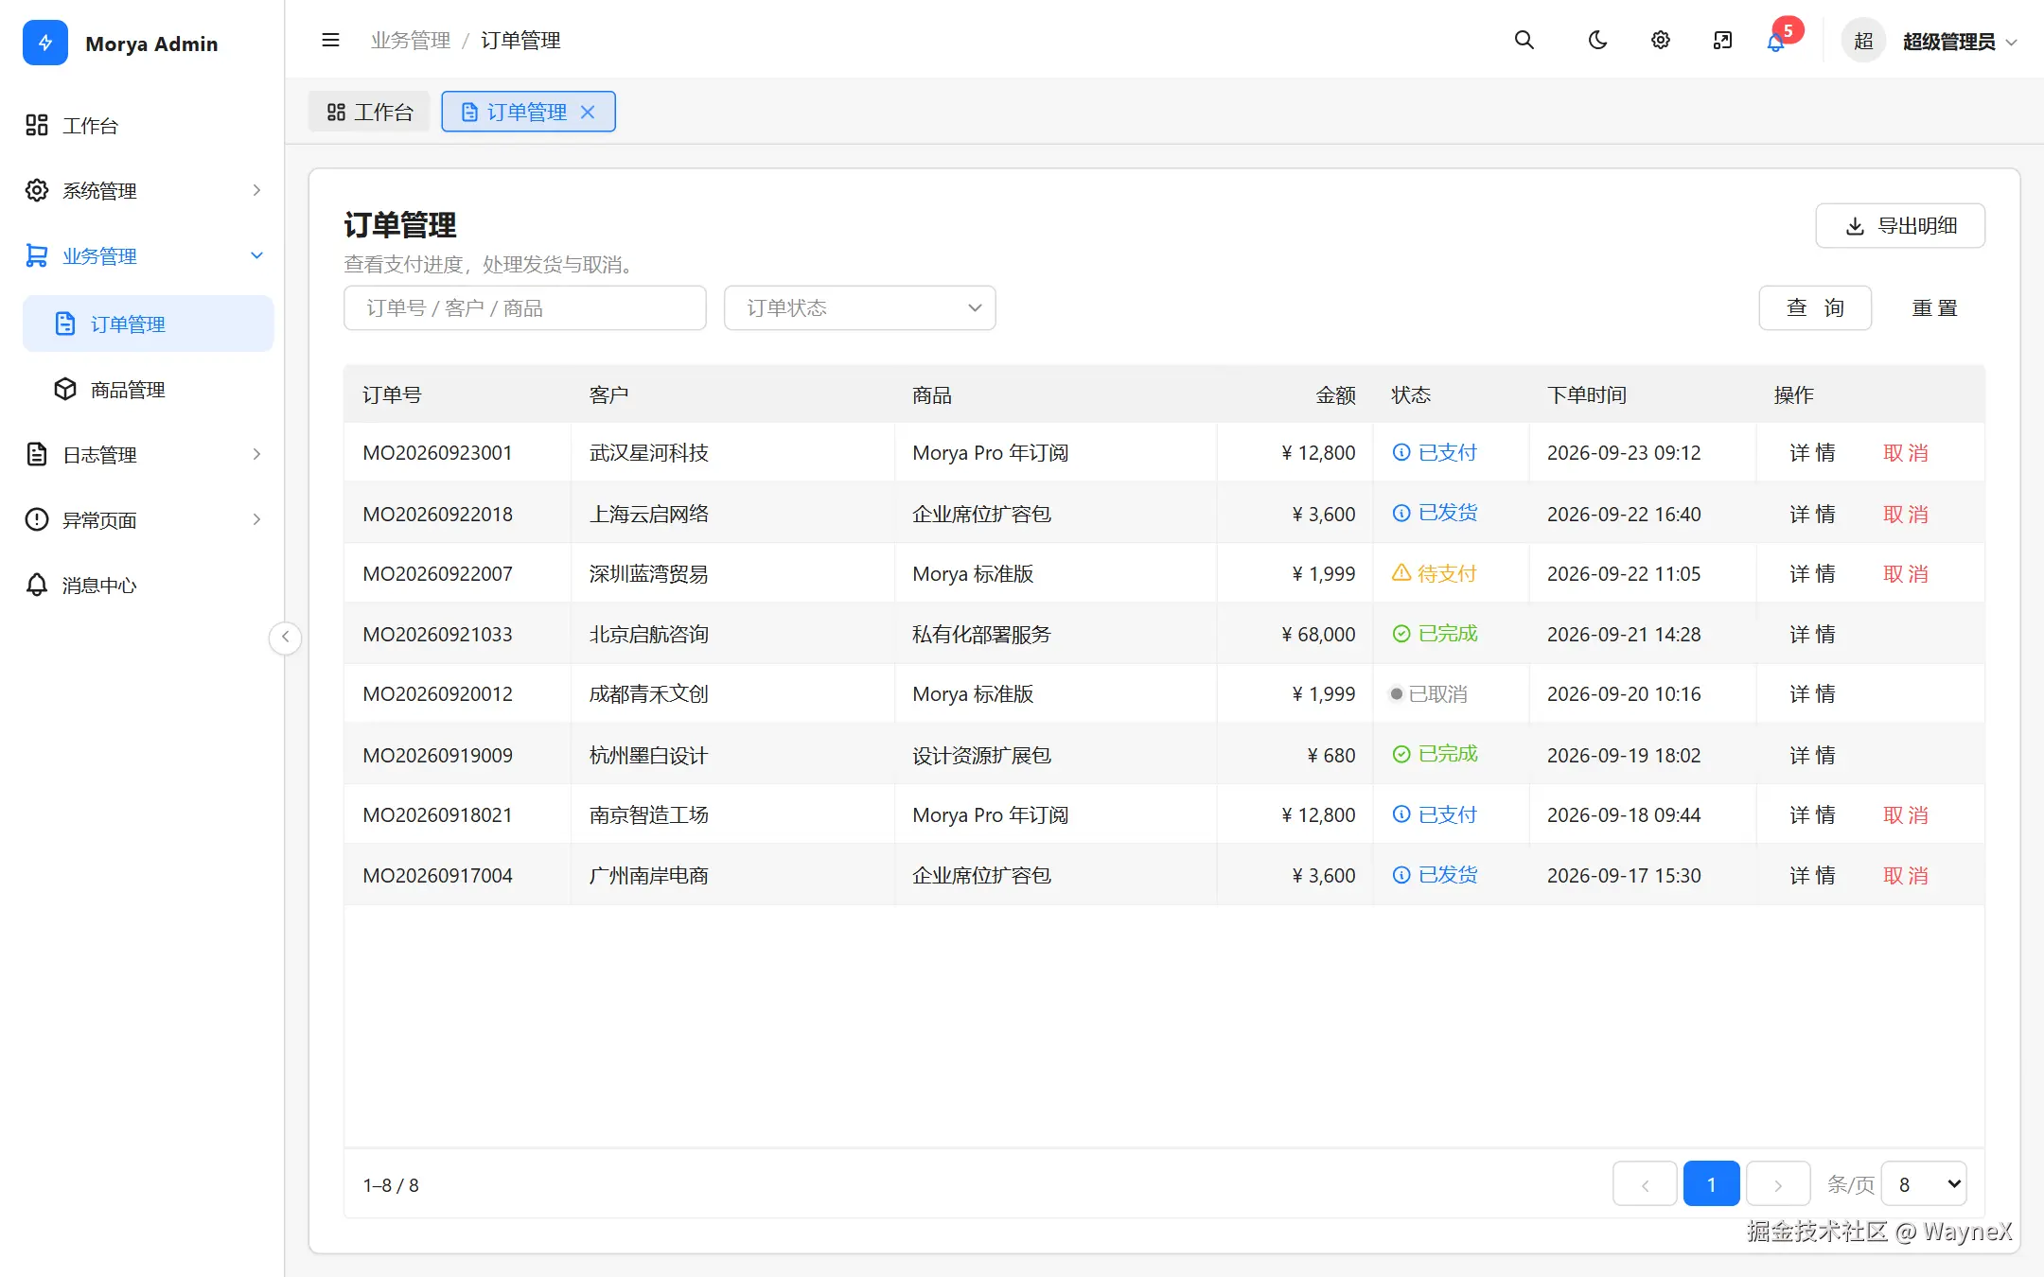Click 取消 for order MO20260922007
This screenshot has width=2044, height=1277.
tap(1906, 574)
